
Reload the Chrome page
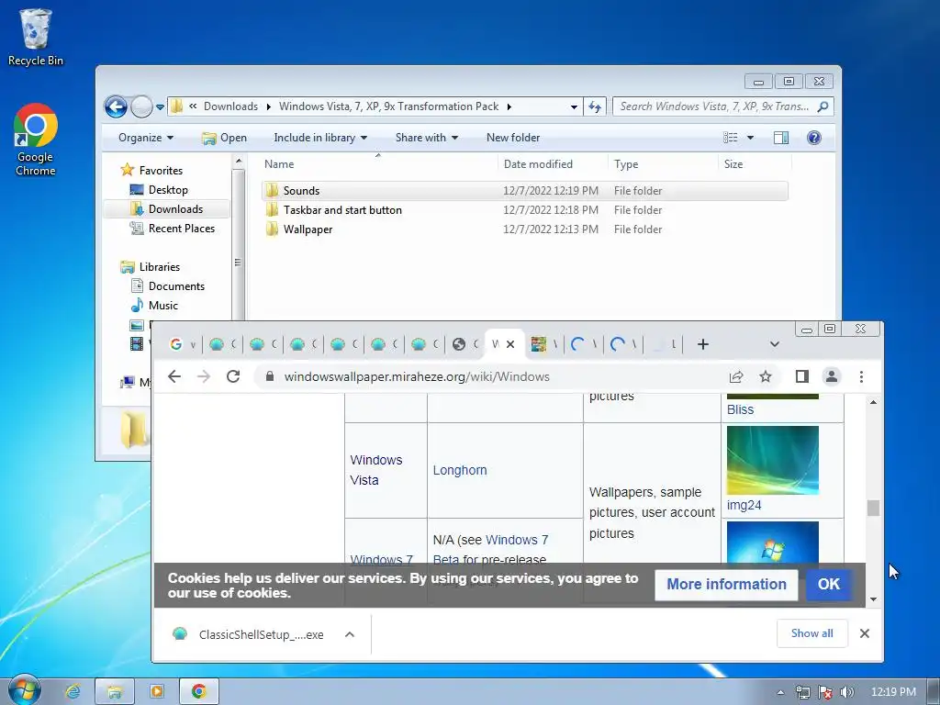[x=233, y=376]
